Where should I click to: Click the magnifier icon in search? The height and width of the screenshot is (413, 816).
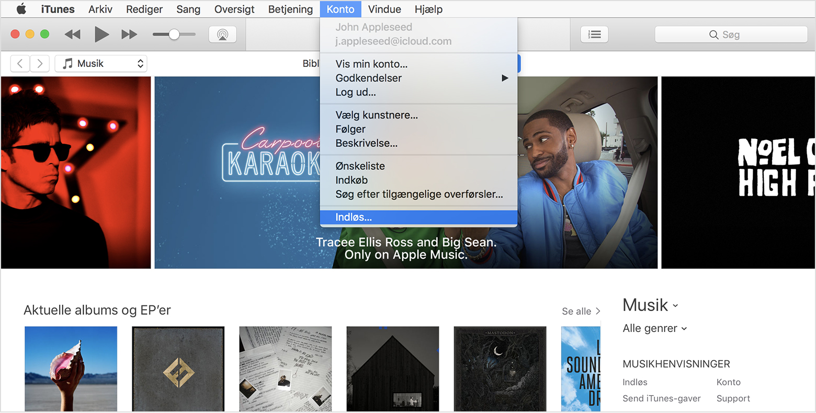click(713, 35)
